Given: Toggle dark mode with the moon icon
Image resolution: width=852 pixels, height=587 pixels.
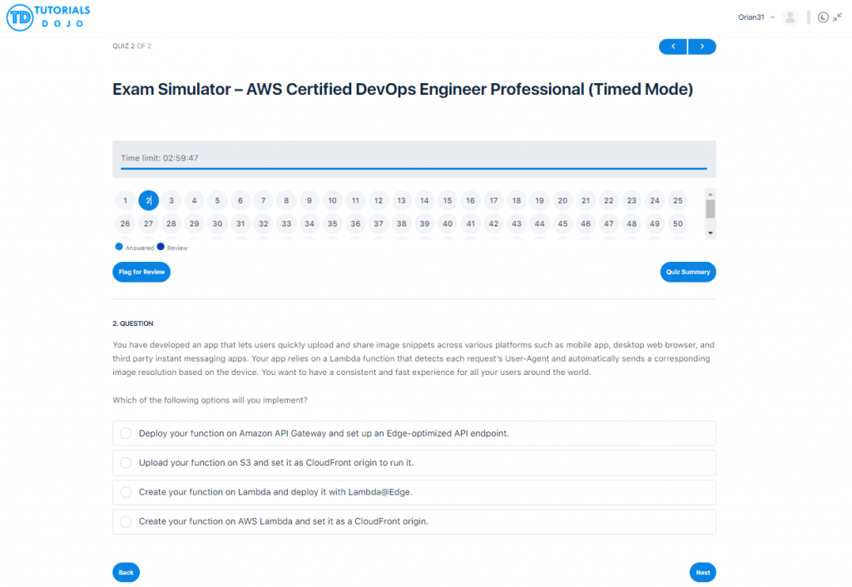Looking at the screenshot, I should point(822,17).
